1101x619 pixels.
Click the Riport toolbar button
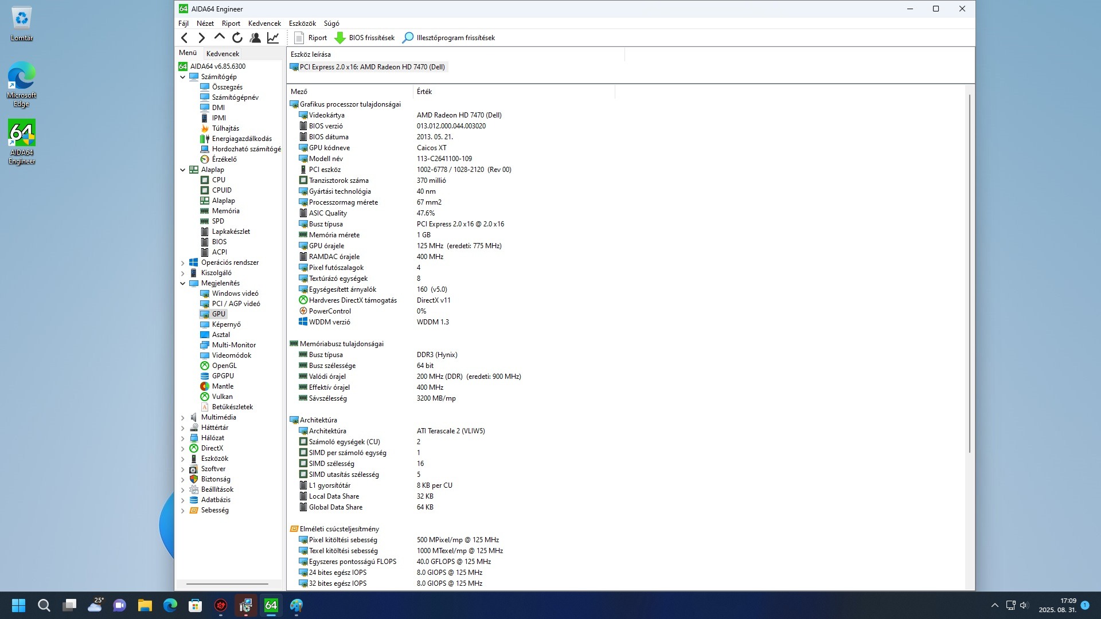[310, 38]
